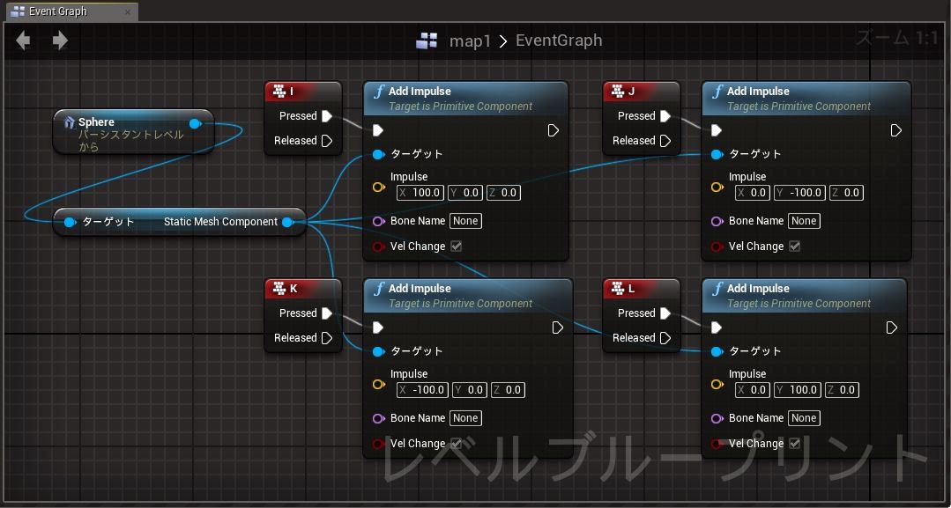Click the L key event node icon
951x508 pixels.
[618, 289]
